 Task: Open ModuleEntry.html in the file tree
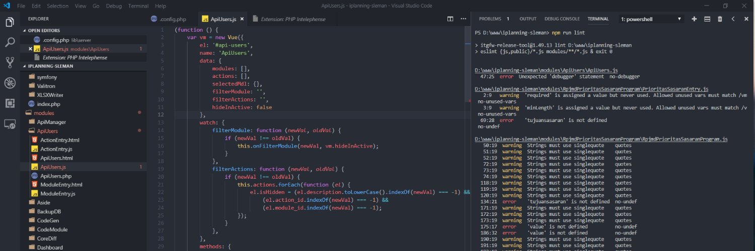coord(61,185)
